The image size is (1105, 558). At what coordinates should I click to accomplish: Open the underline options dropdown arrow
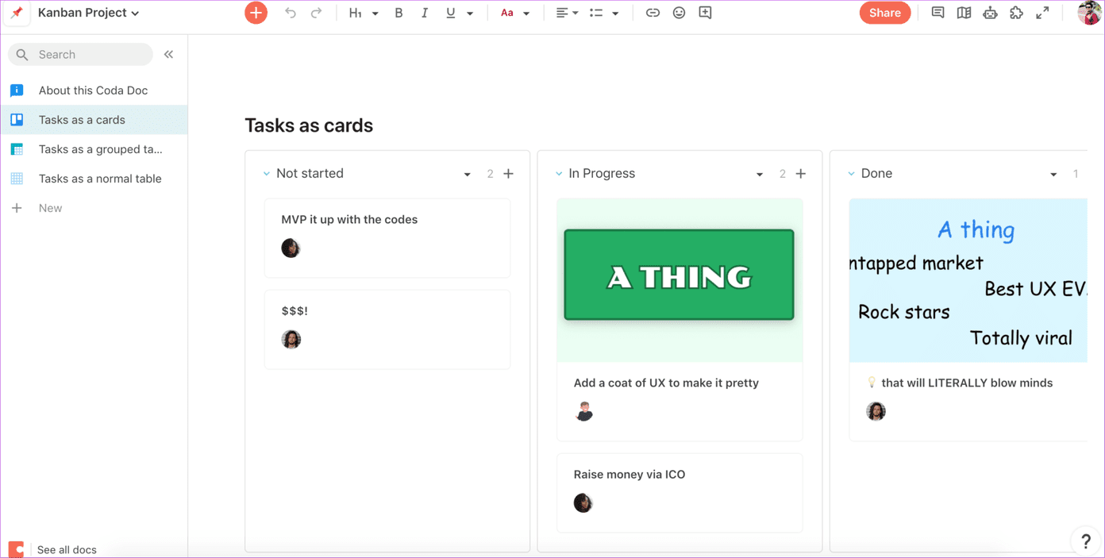pos(470,13)
